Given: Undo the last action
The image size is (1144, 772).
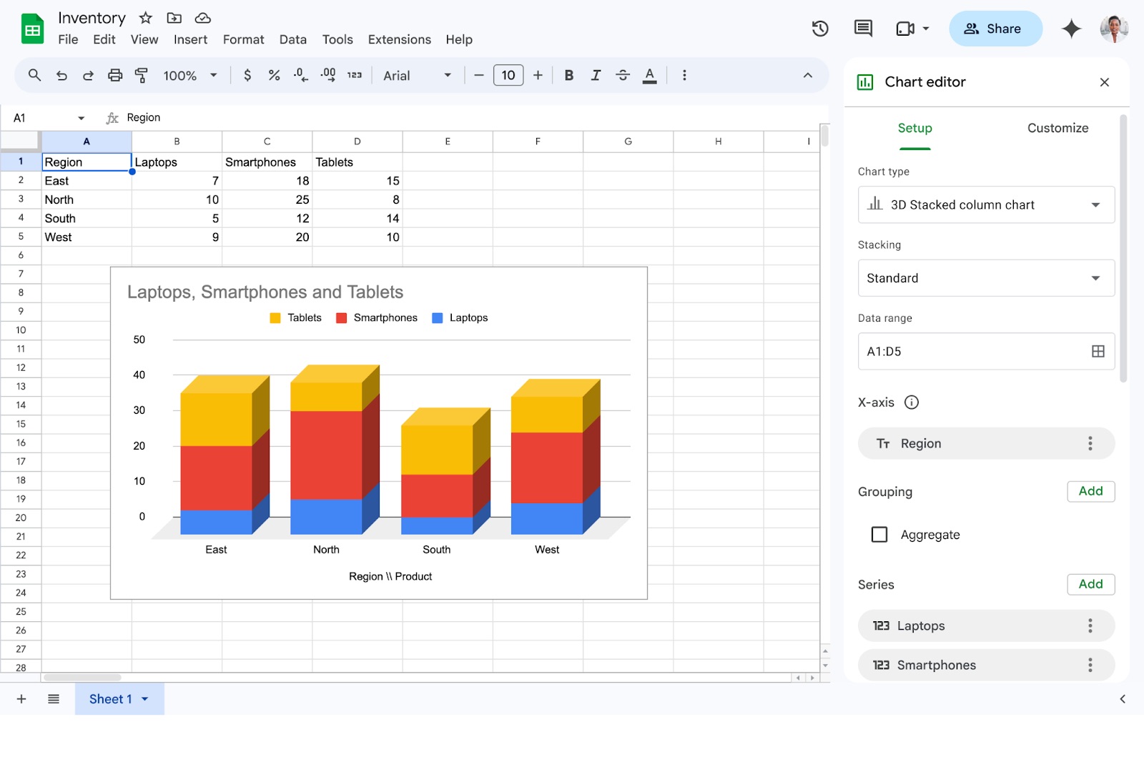Looking at the screenshot, I should [61, 75].
